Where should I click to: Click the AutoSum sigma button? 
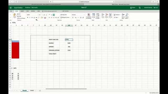[117, 15]
